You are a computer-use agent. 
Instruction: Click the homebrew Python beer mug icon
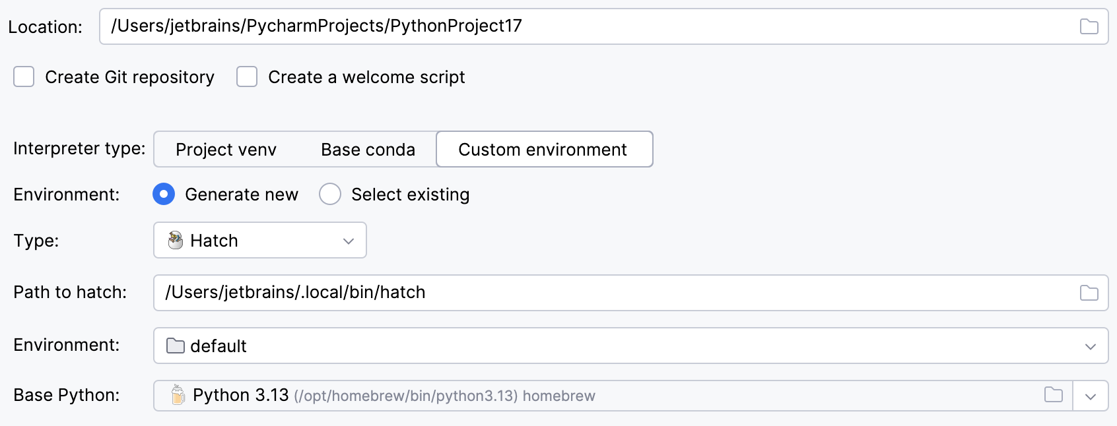[178, 395]
